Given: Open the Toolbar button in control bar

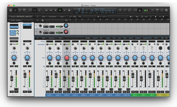Looking at the screenshot, I should coord(24,10).
